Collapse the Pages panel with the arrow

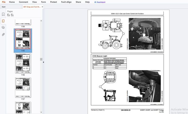click(x=43, y=62)
